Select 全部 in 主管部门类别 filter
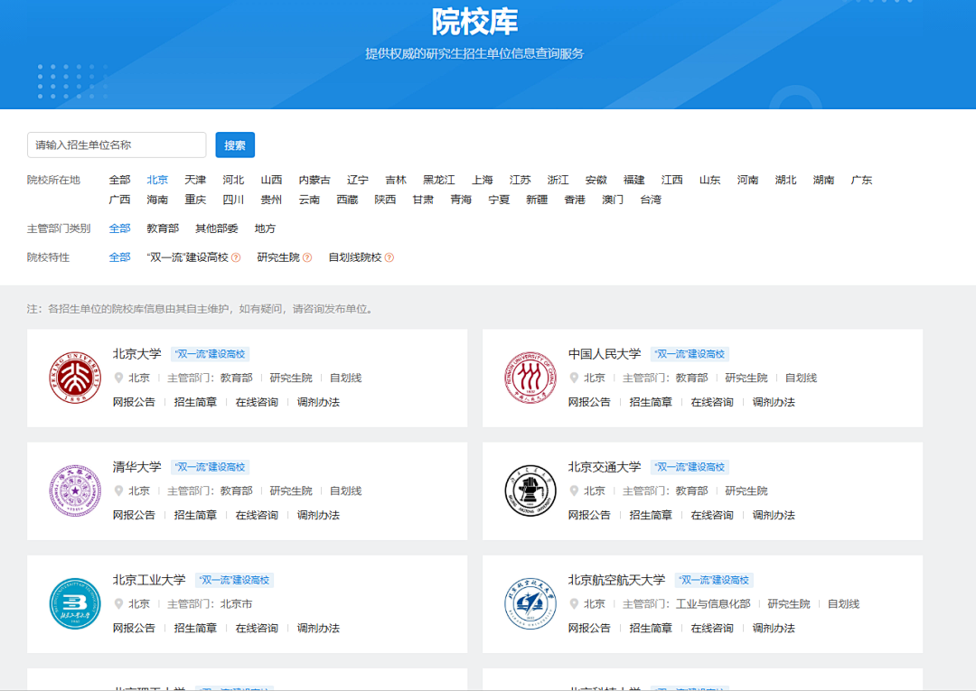Screen dimensions: 976x691 pos(119,229)
